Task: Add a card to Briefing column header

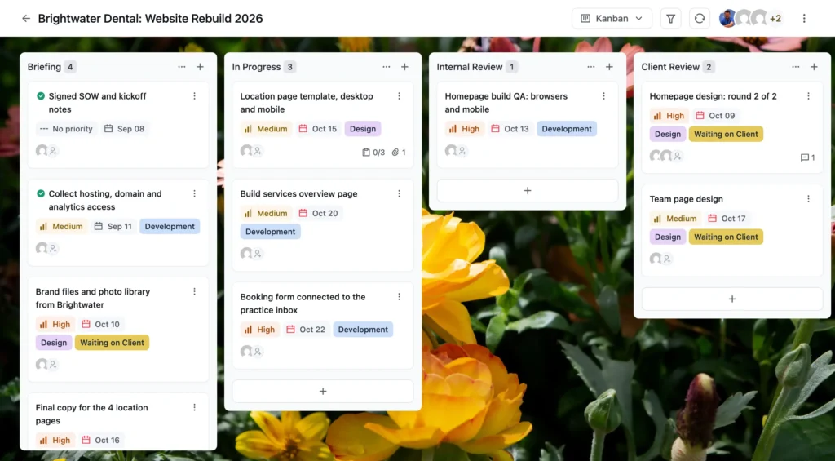Action: [201, 67]
